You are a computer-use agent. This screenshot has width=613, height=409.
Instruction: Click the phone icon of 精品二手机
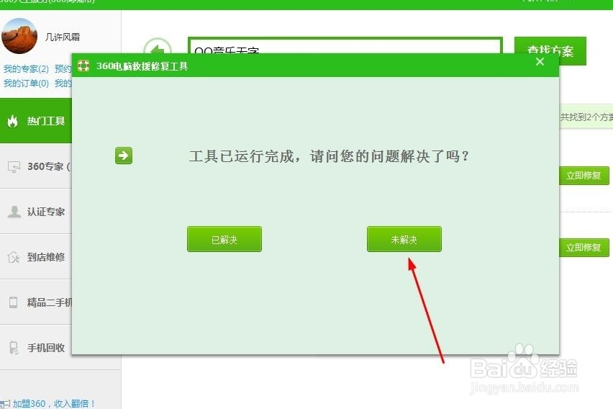click(x=13, y=302)
